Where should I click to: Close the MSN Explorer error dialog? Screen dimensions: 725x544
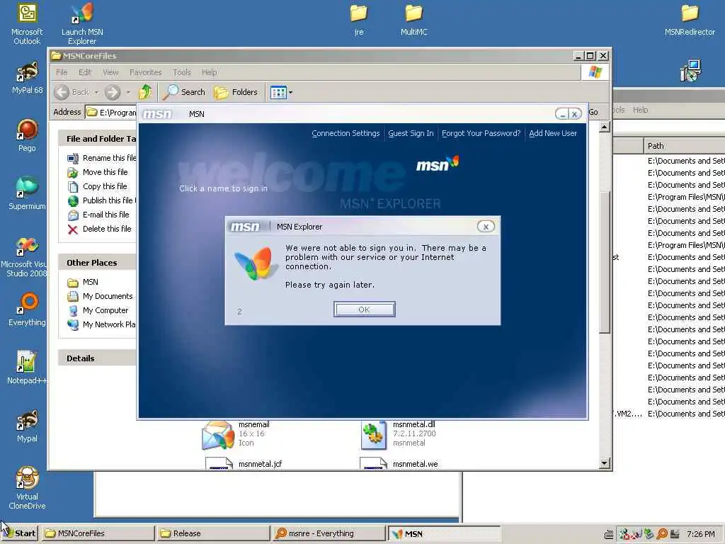click(x=486, y=227)
